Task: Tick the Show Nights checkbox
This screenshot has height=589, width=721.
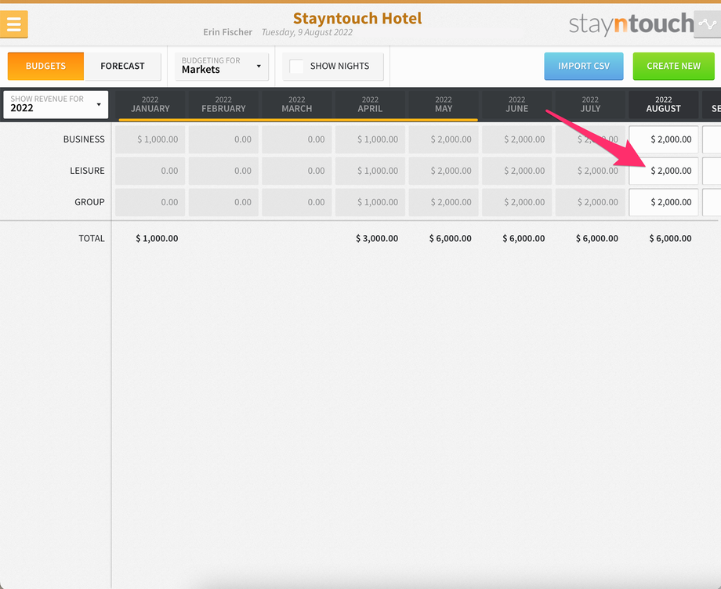Action: pos(296,66)
